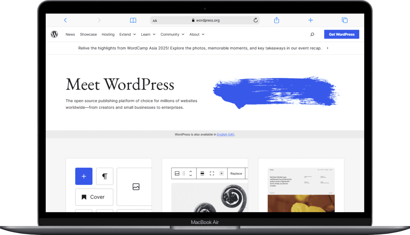Select the paragraph pilcrow block

(105, 176)
